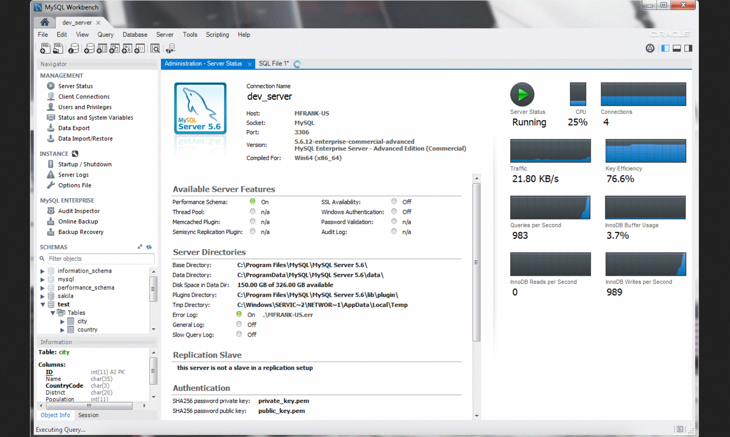The image size is (730, 437).
Task: Click the Users and Privileges icon
Action: [51, 107]
